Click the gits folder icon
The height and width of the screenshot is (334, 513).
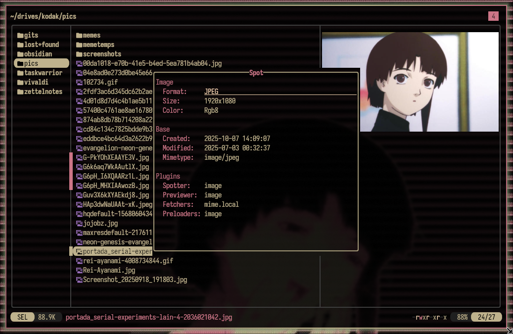coord(20,35)
